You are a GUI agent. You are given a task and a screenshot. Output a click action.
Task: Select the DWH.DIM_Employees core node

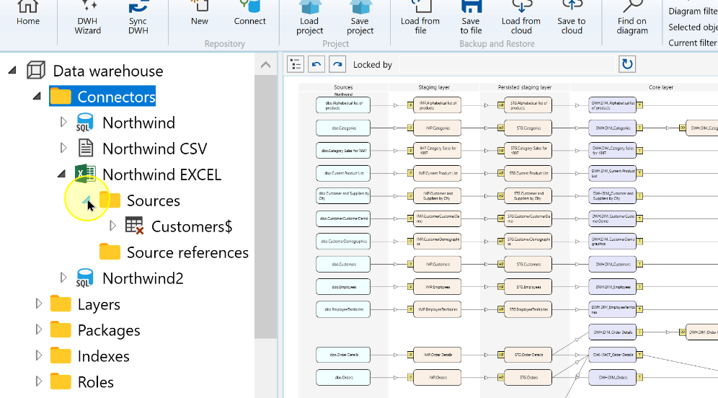(612, 287)
